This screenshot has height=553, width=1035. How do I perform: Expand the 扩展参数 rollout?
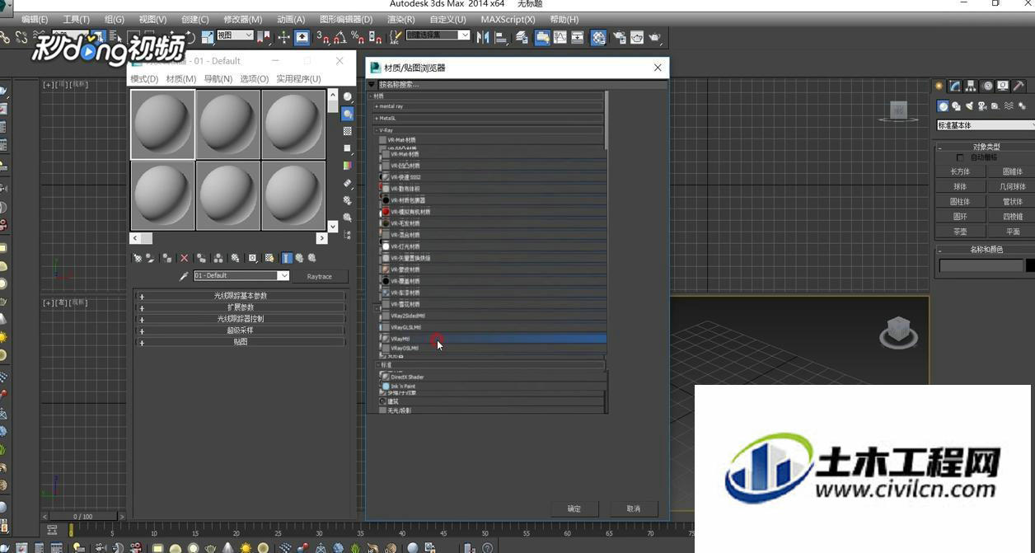tap(240, 307)
